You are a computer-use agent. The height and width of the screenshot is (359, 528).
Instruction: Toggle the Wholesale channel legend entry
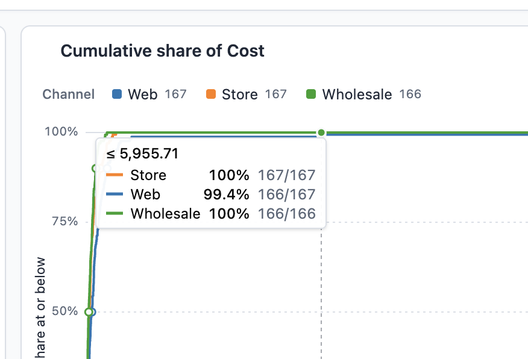pyautogui.click(x=363, y=94)
